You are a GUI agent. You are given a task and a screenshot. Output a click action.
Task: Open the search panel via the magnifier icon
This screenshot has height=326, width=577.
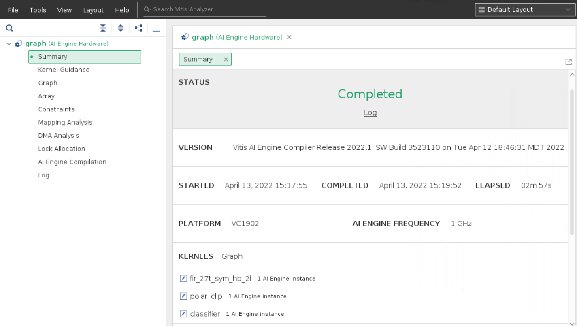(x=9, y=28)
